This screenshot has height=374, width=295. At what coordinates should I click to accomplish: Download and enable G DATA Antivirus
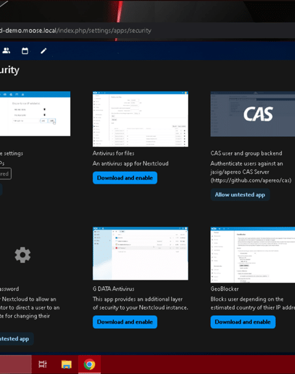point(125,322)
